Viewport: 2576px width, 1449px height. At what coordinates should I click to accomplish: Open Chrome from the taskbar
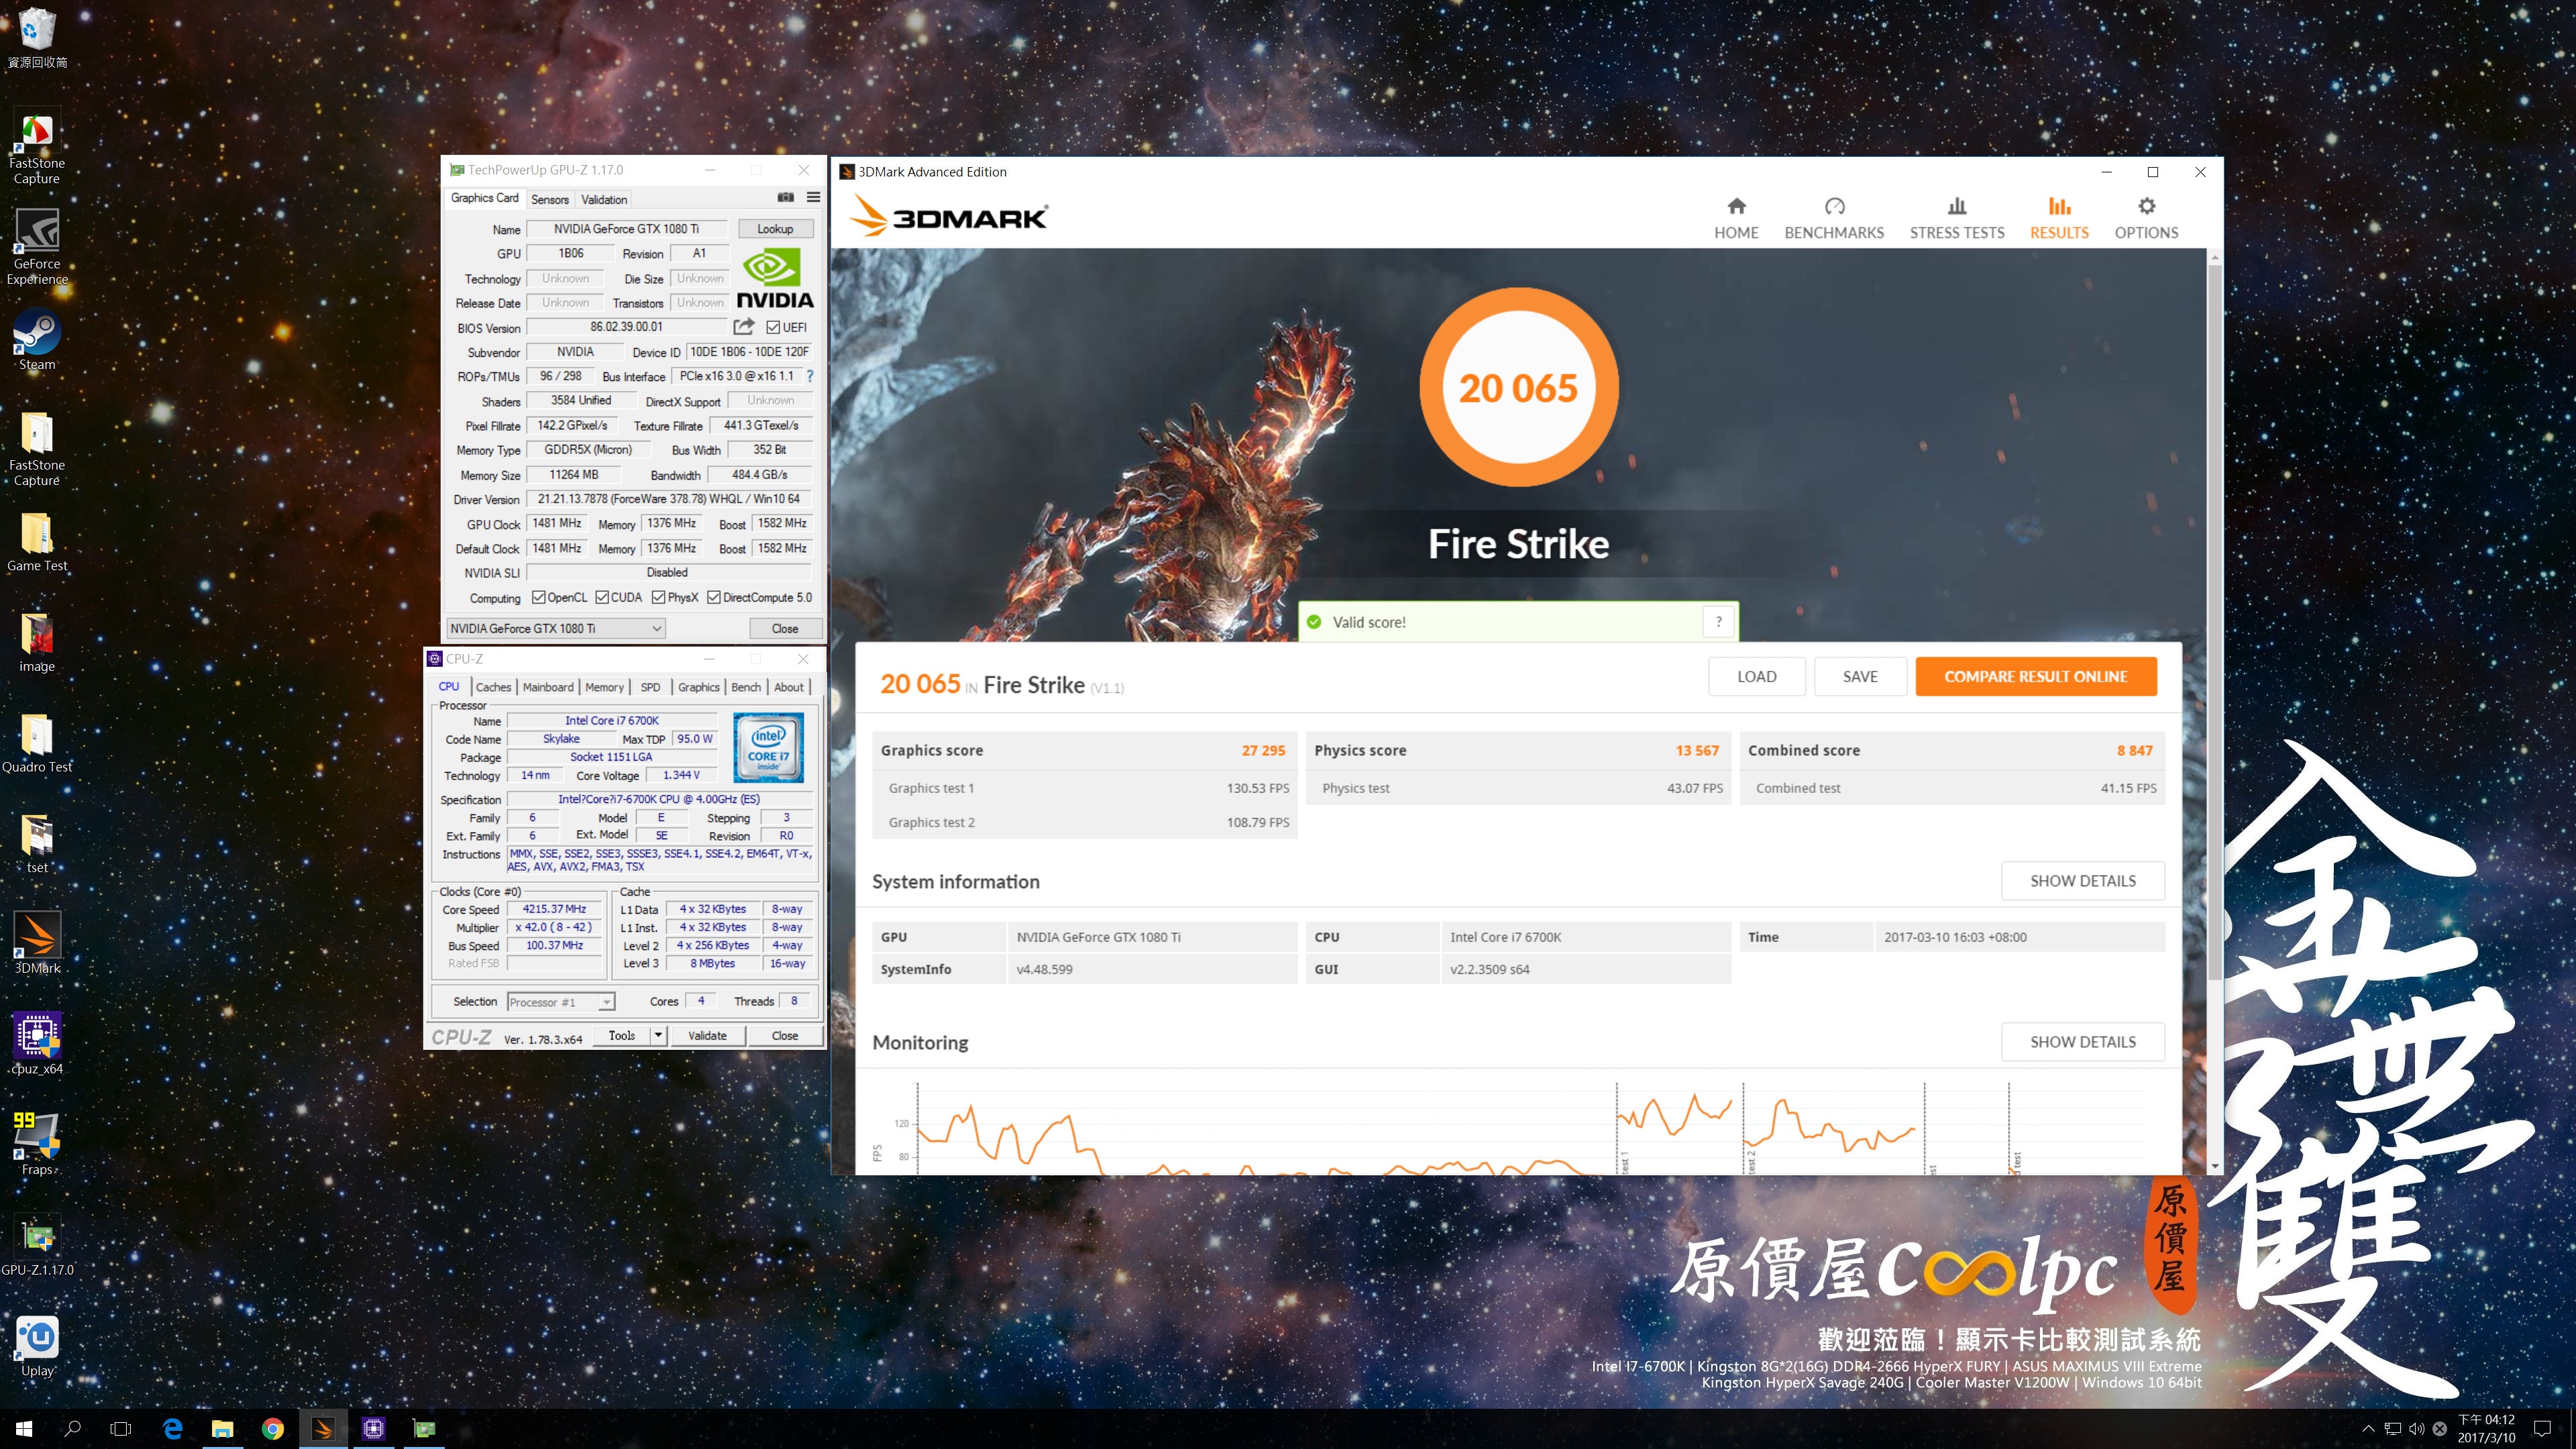272,1428
